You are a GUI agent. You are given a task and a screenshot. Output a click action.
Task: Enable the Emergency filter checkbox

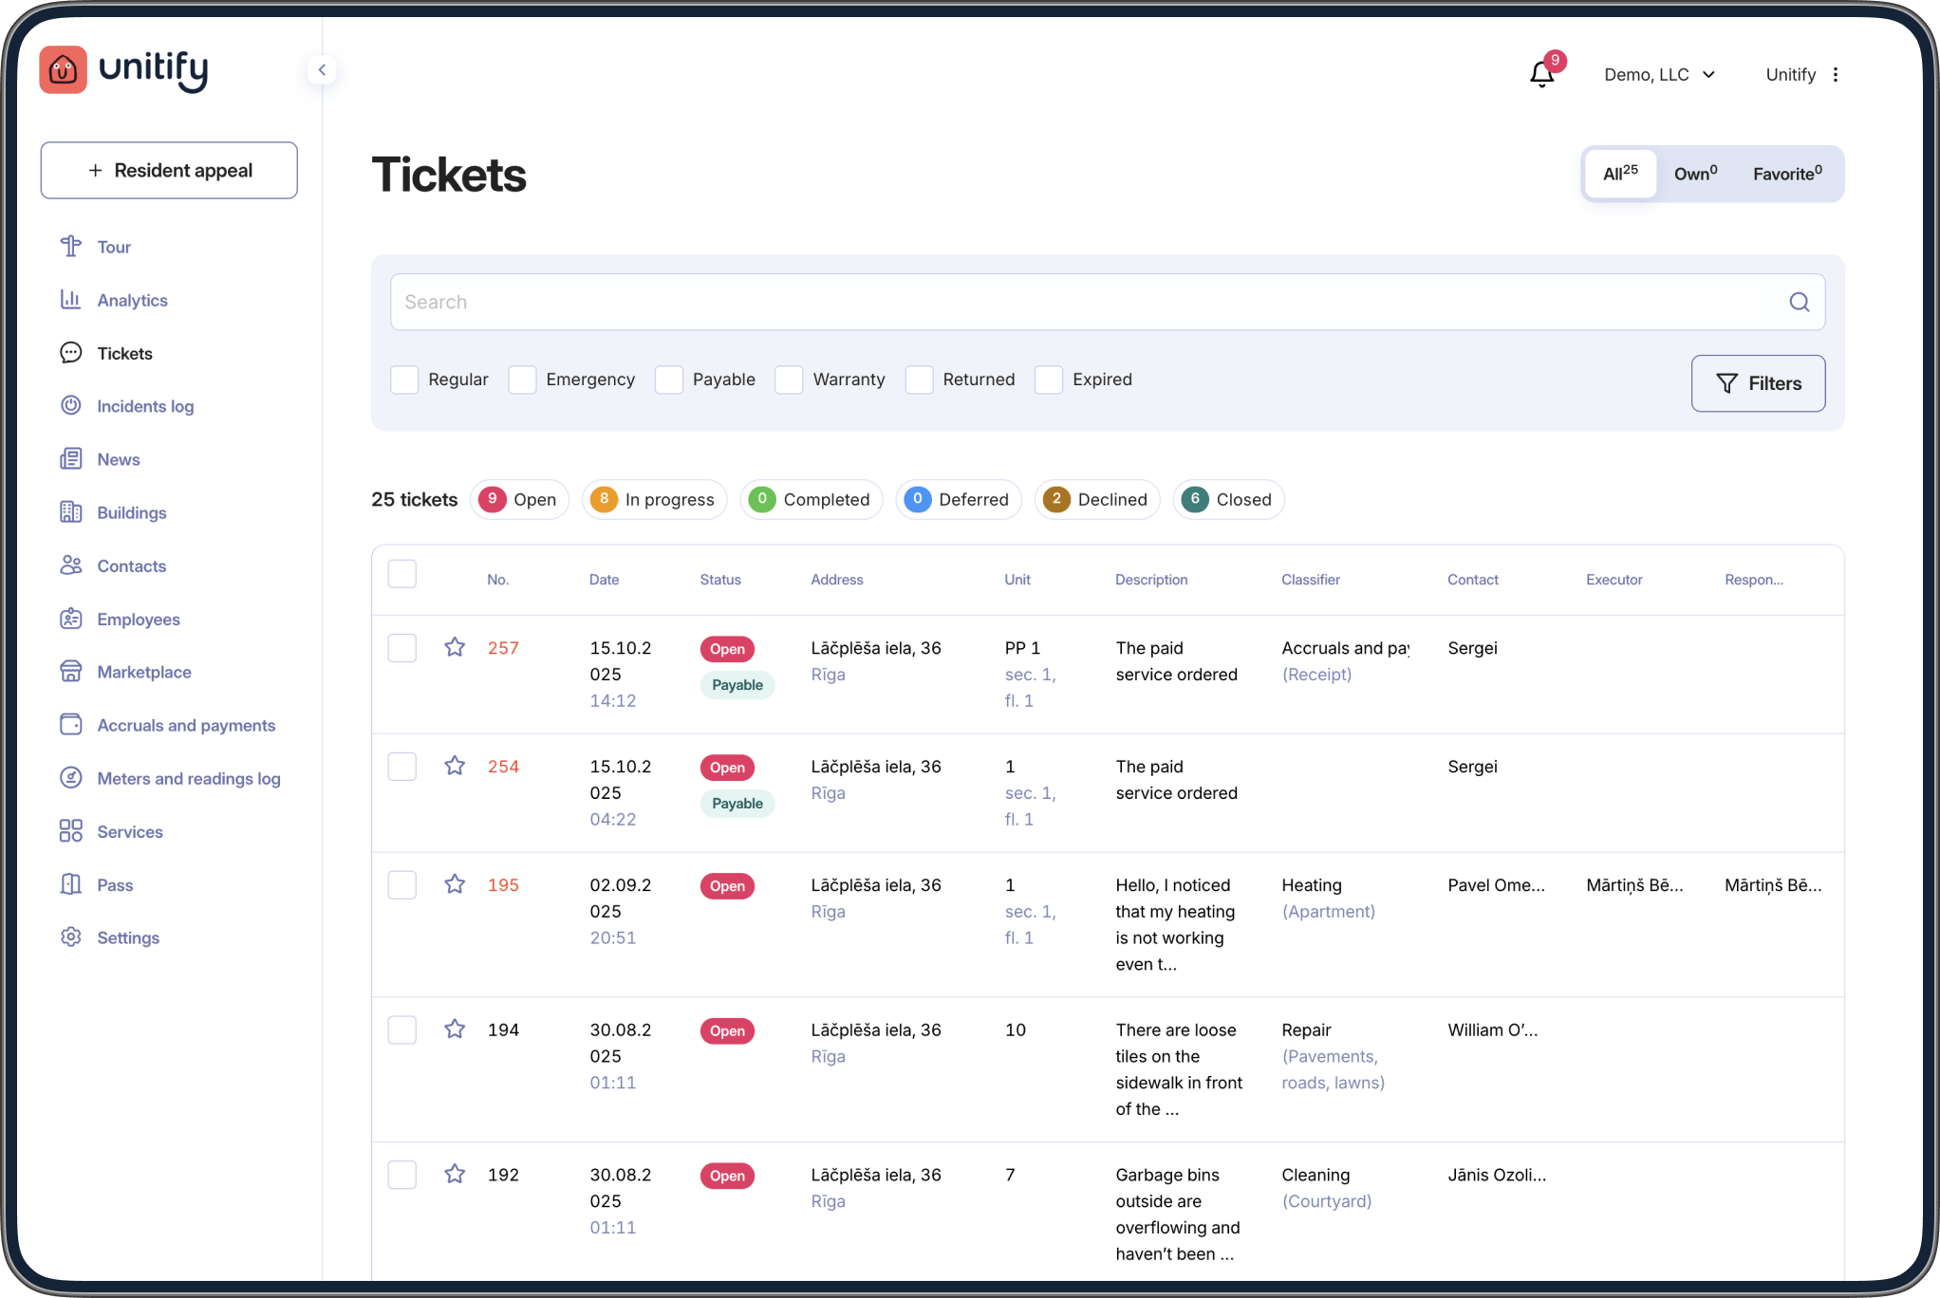[523, 380]
